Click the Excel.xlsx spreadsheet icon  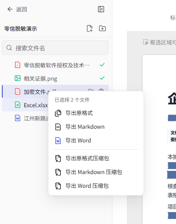click(x=17, y=105)
